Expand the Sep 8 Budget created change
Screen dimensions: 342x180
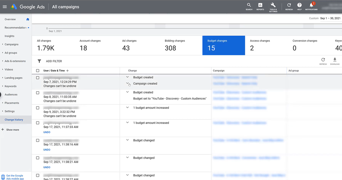tap(127, 92)
